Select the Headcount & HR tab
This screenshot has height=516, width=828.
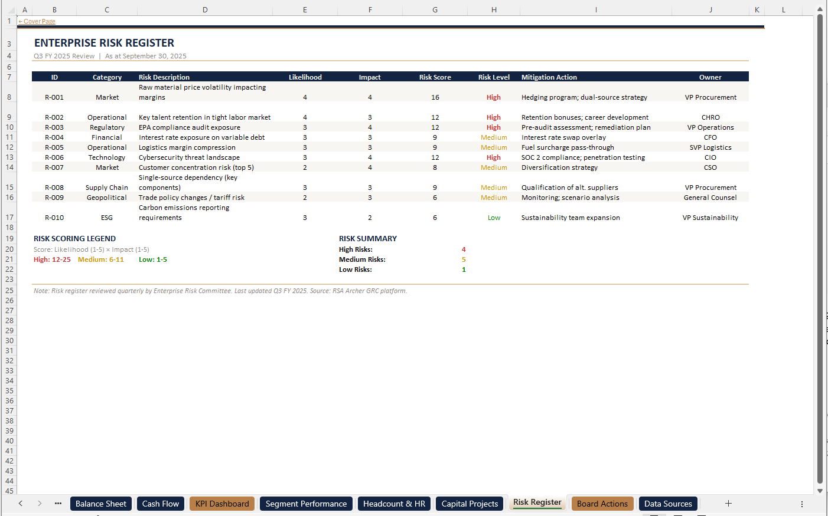pos(394,503)
